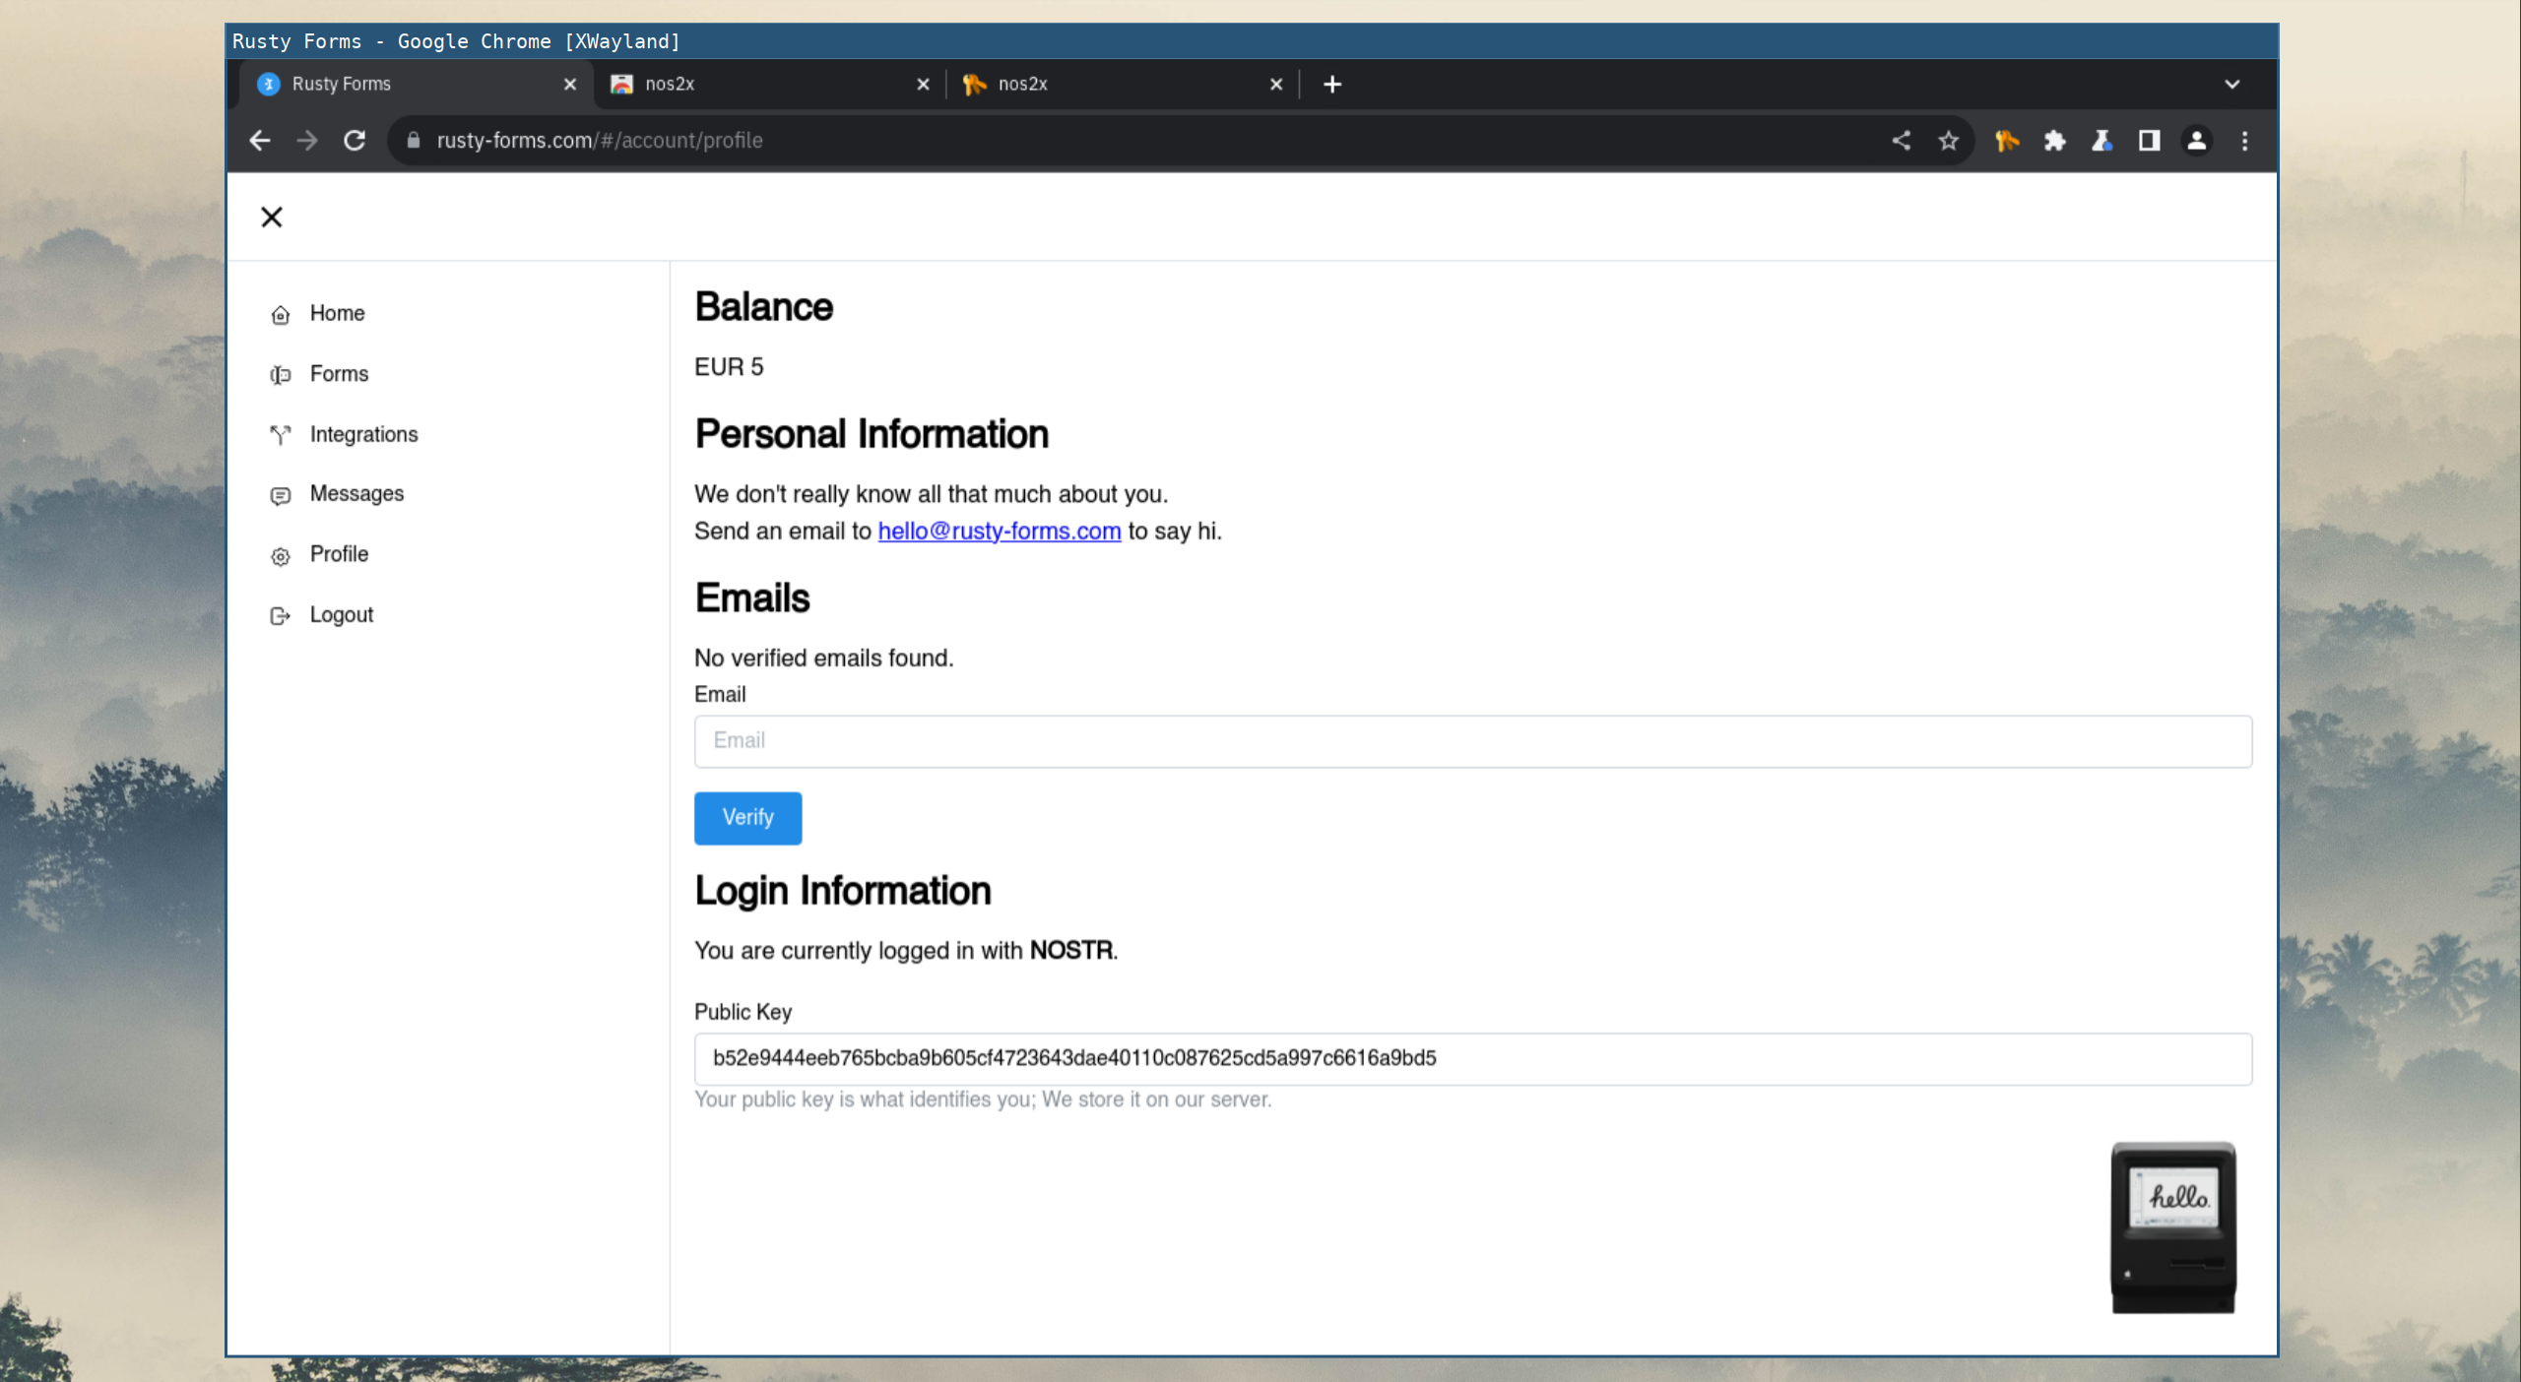Click the Home house icon
This screenshot has width=2521, height=1382.
tap(281, 315)
